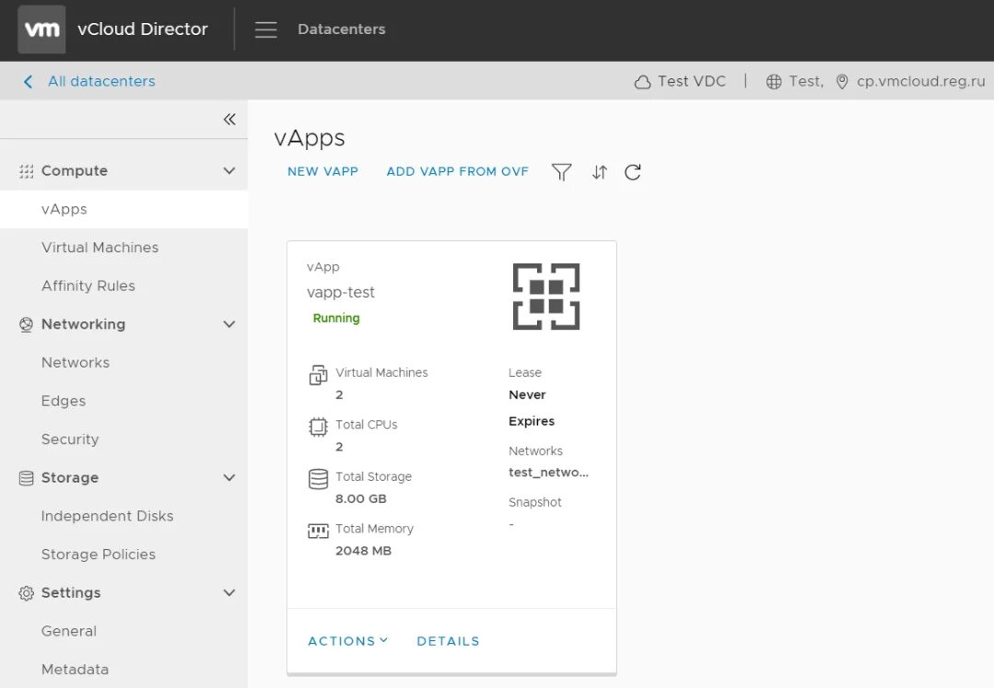Viewport: 994px width, 688px height.
Task: Open the hamburger navigation menu
Action: coord(265,29)
